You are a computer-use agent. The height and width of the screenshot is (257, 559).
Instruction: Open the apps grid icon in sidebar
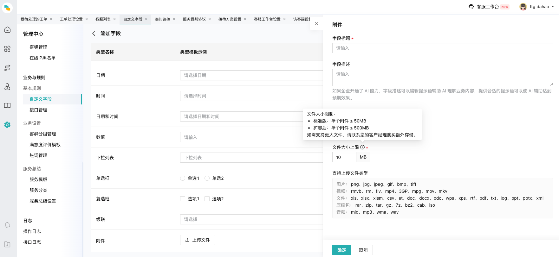click(7, 49)
